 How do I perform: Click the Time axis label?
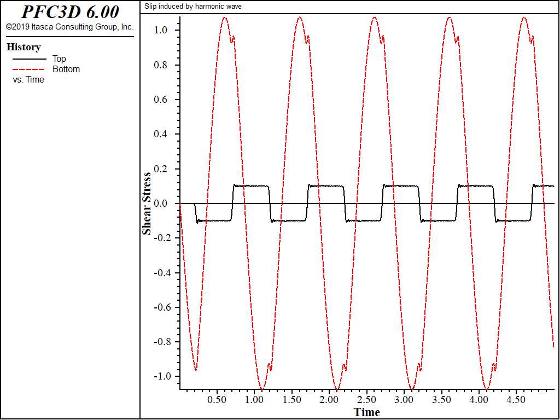pyautogui.click(x=367, y=412)
